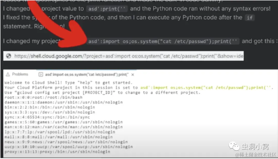The image size is (278, 159).
Task: Click the games:x:5:60 passwd line
Action: [64, 122]
